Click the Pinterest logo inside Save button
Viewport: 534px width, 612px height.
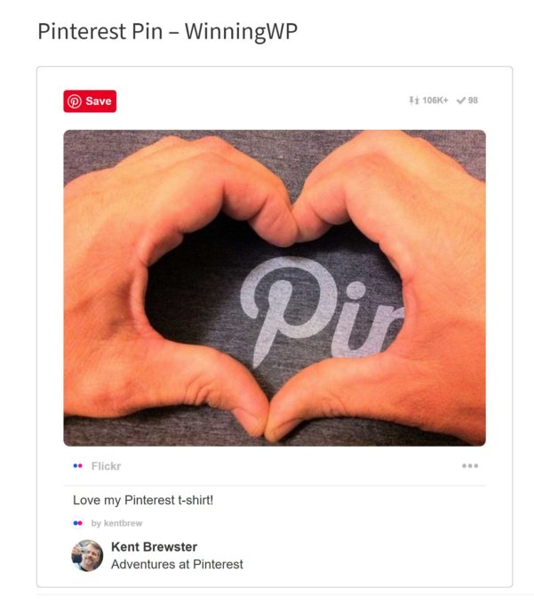pyautogui.click(x=75, y=101)
